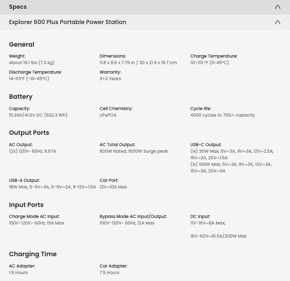This screenshot has width=290, height=281.
Task: Collapse the Specs section chevron
Action: tap(277, 7)
